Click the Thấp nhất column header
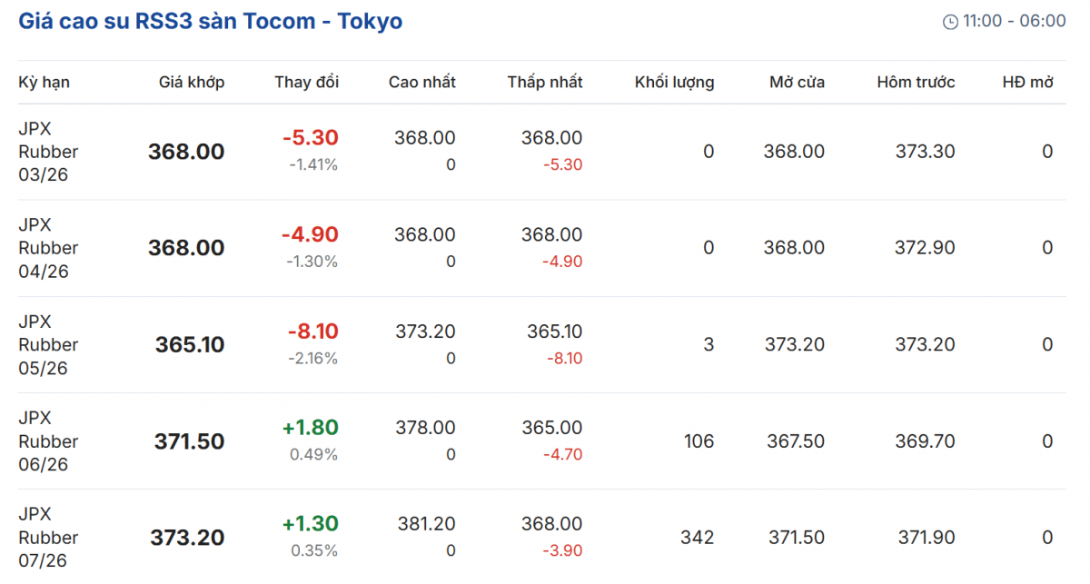Image resolution: width=1090 pixels, height=584 pixels. (x=545, y=83)
